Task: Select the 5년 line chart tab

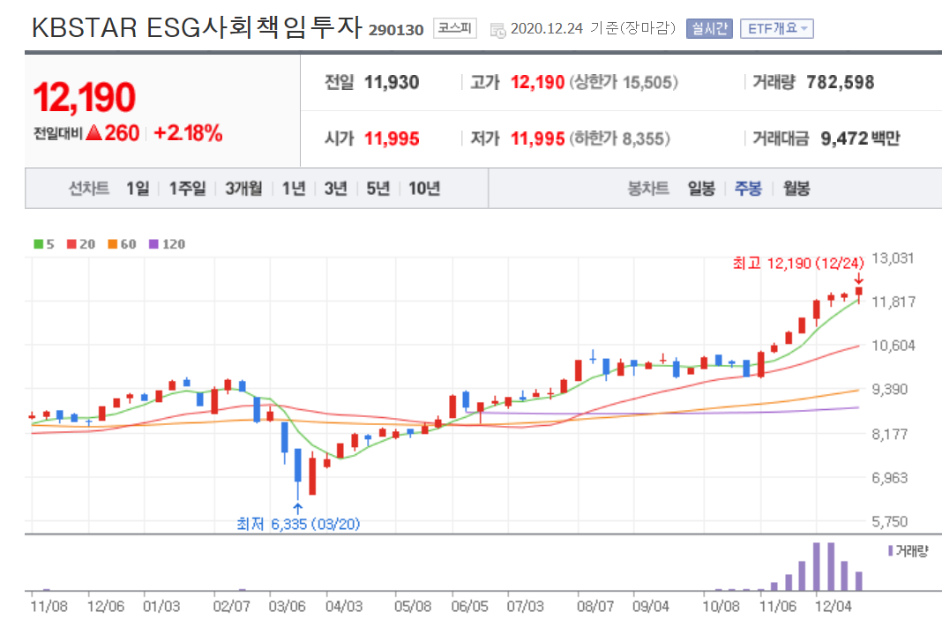Action: click(x=378, y=189)
